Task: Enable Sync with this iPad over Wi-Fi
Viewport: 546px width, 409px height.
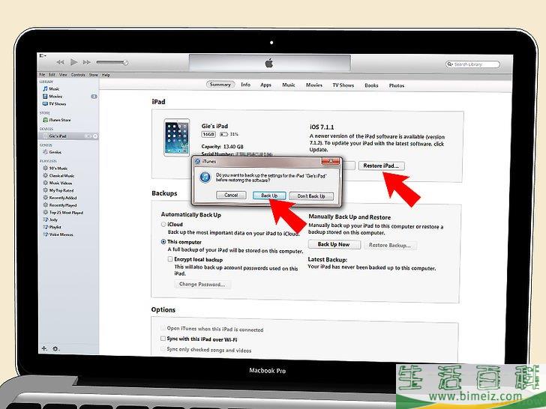Action: click(x=163, y=339)
